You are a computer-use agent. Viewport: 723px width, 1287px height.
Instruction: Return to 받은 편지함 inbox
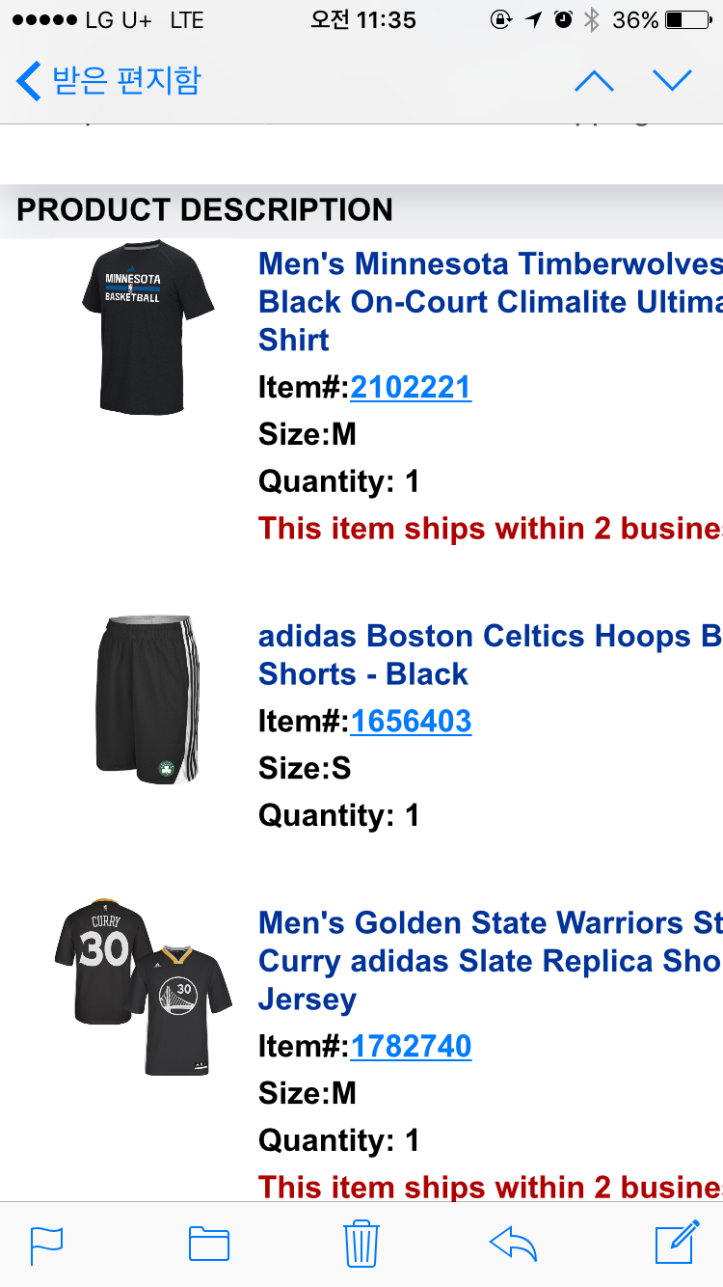pos(108,80)
